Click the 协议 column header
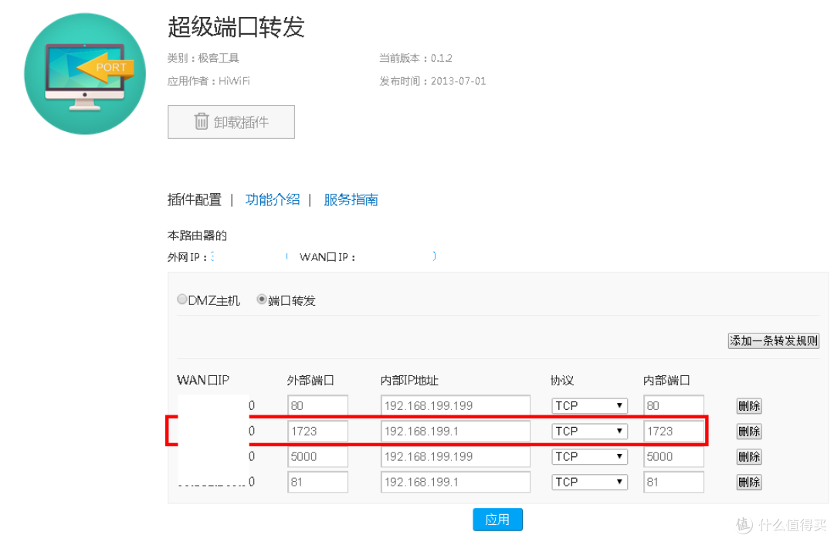This screenshot has width=834, height=542. coord(562,381)
